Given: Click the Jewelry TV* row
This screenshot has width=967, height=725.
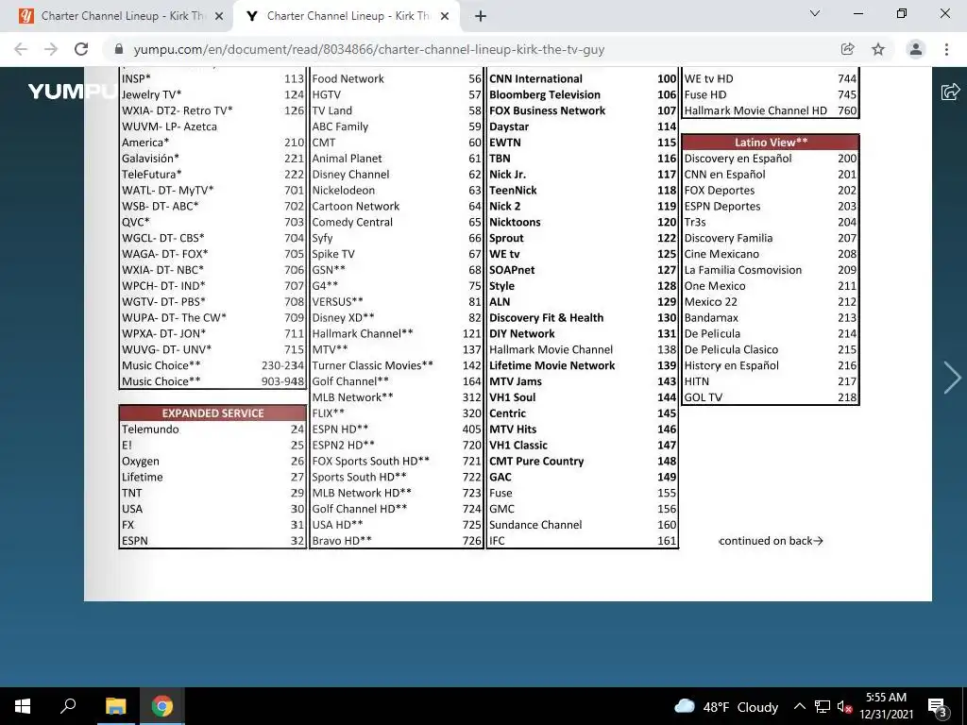Looking at the screenshot, I should (212, 94).
